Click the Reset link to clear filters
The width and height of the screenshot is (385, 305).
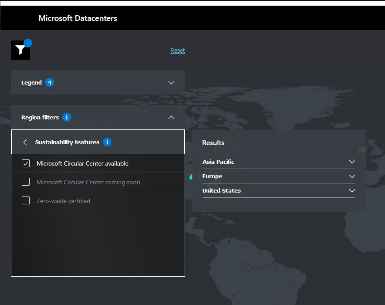coord(177,51)
